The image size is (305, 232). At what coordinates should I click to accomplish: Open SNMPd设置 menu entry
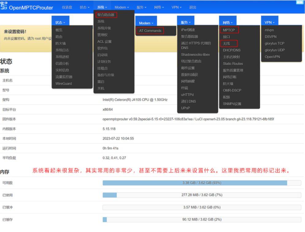tap(232, 104)
